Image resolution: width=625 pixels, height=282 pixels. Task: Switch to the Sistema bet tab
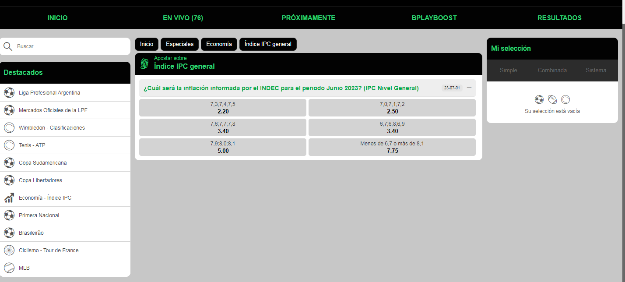tap(596, 70)
